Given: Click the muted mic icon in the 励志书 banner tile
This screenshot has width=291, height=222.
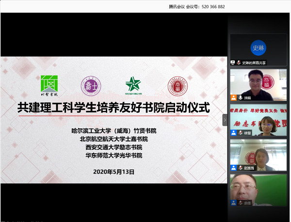Looking at the screenshot, I should (241, 133).
